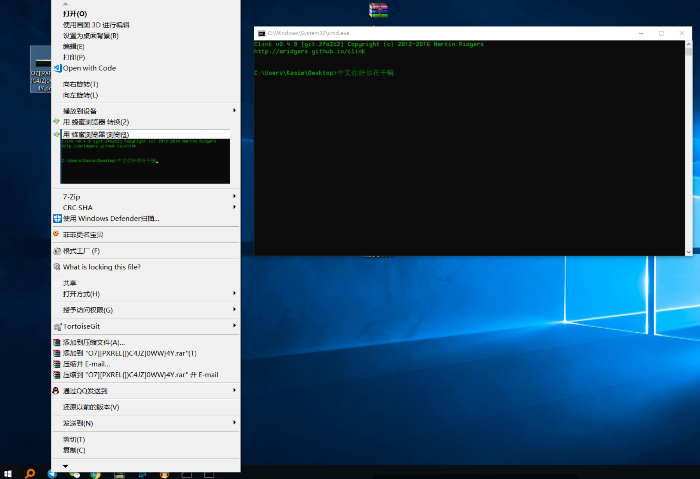Viewport: 700px width, 479px height.
Task: Choose 向左旋转(L)
Action: [x=146, y=95]
